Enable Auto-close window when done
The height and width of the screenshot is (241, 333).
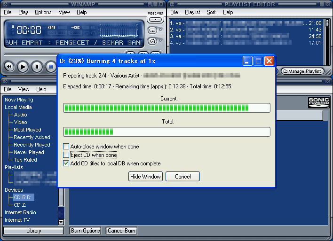(66, 147)
